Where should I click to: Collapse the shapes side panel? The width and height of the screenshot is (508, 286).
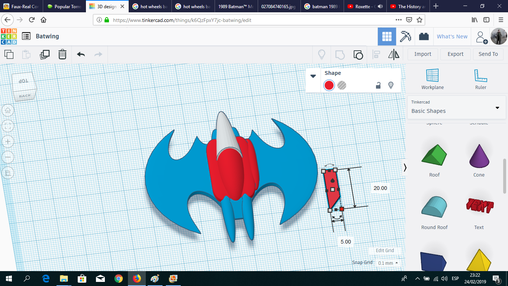(405, 168)
